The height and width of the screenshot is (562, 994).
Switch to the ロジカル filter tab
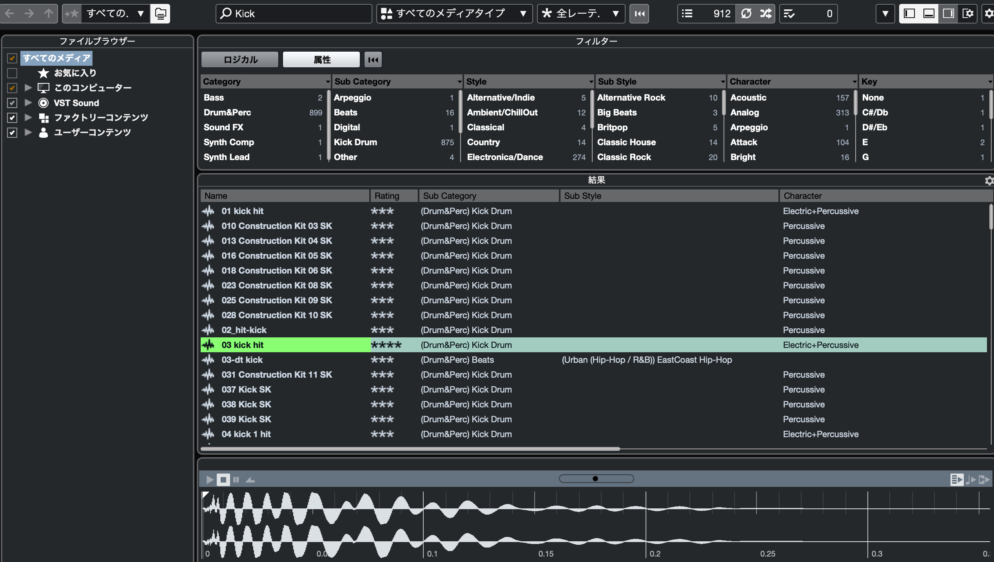pyautogui.click(x=240, y=59)
